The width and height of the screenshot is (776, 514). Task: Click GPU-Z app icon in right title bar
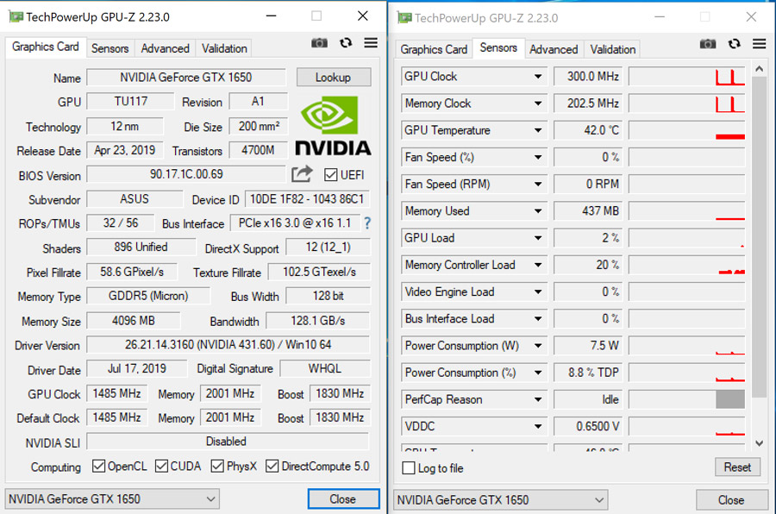pyautogui.click(x=404, y=18)
